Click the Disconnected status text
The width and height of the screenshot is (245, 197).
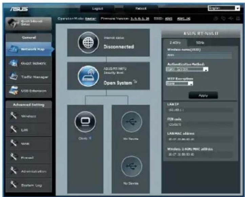click(x=119, y=47)
